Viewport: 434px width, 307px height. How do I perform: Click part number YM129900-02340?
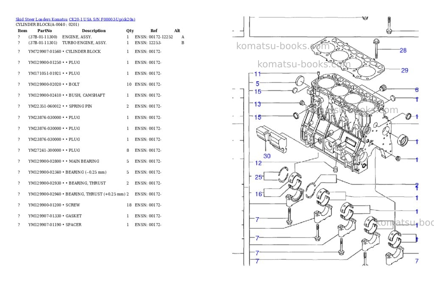click(45, 172)
